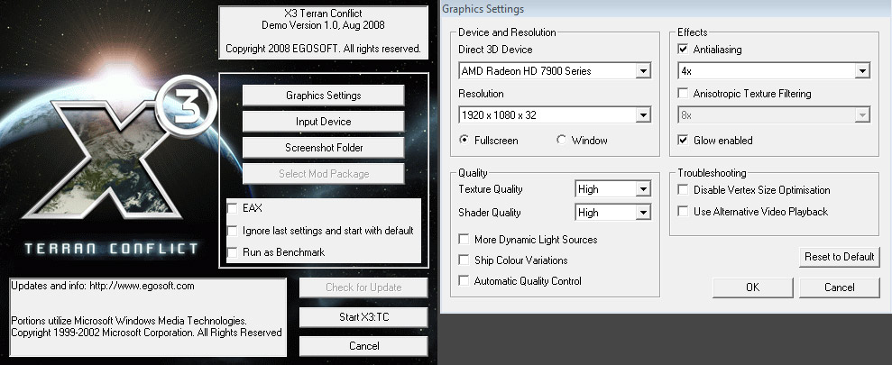
Task: Uncheck the Antialiasing checkbox
Action: tap(684, 50)
